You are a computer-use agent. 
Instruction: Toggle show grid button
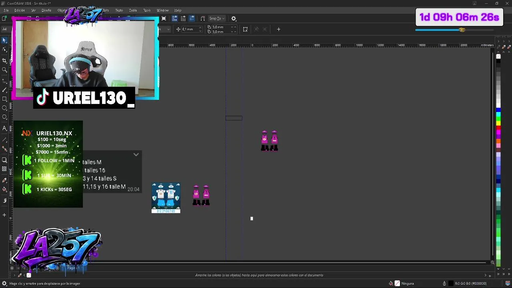point(183,18)
